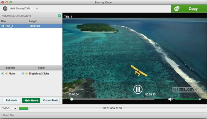Click the 227.51 MB/4.38 GB size text

(x=112, y=108)
